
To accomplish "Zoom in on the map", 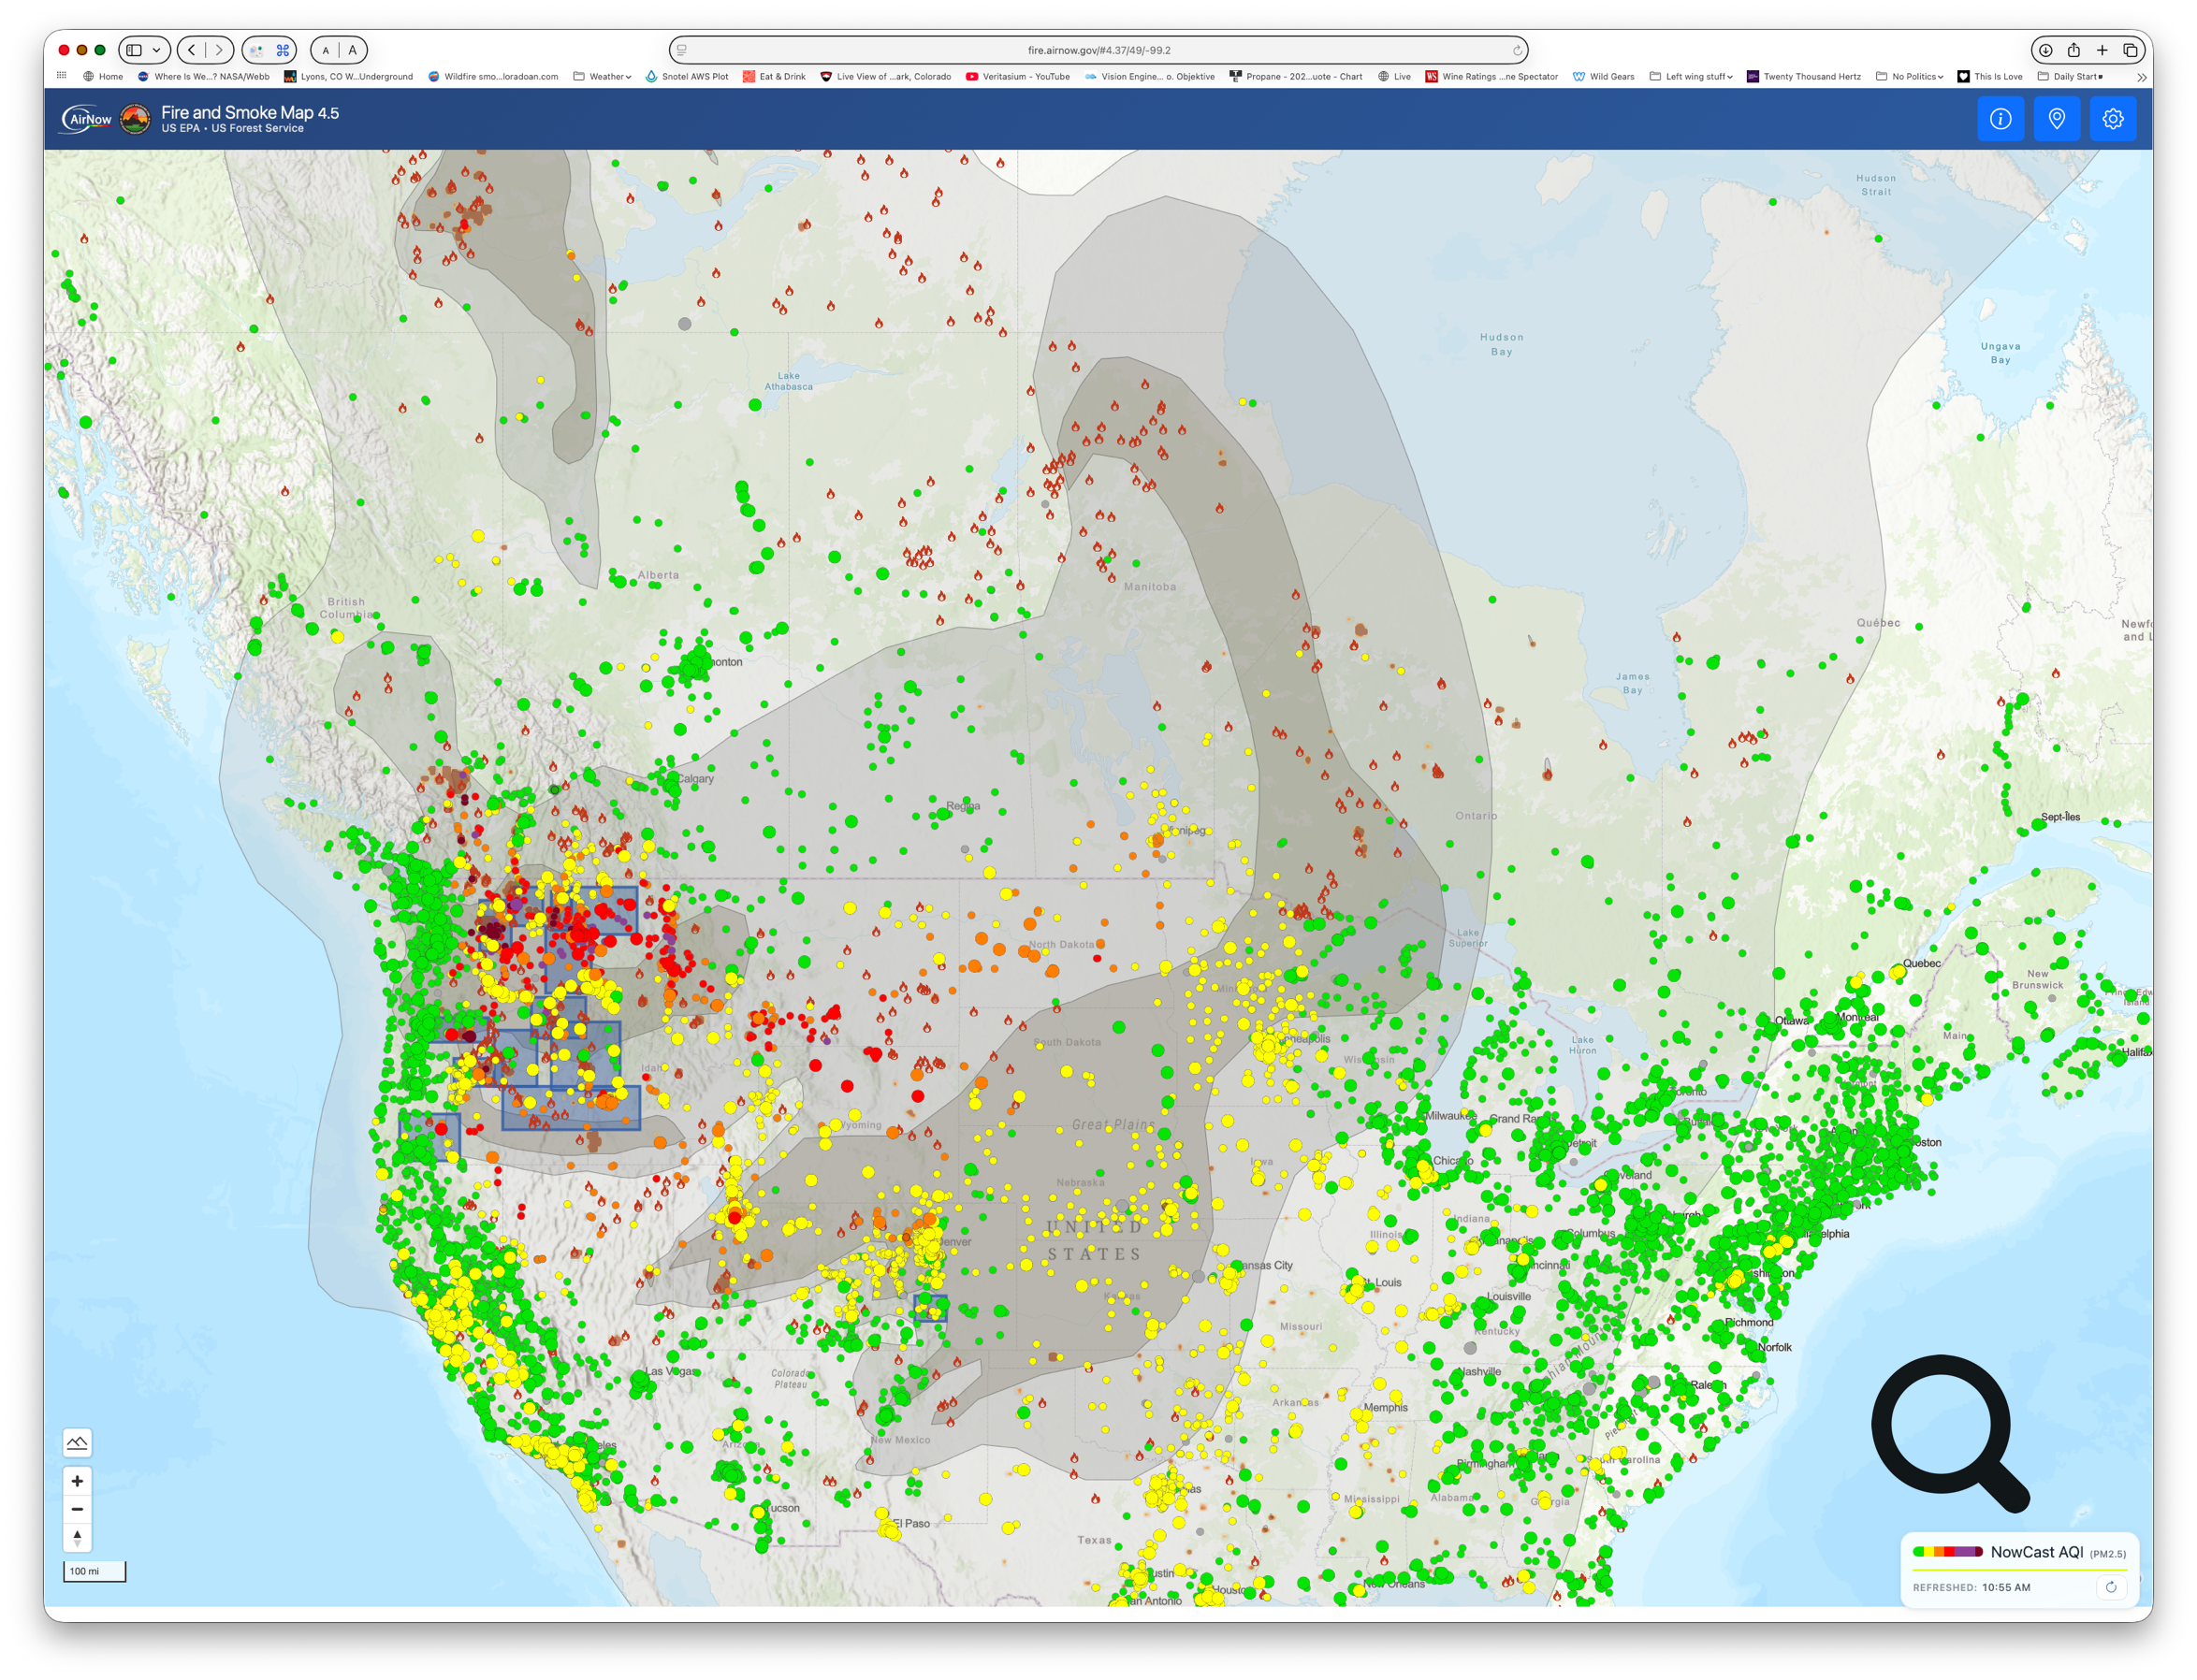I will click(77, 1481).
